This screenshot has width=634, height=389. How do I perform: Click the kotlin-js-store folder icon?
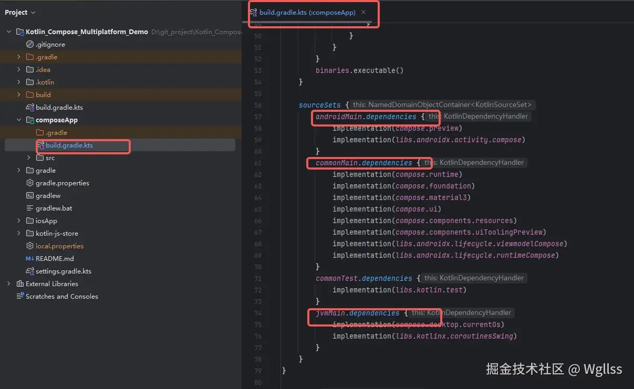tap(30, 233)
